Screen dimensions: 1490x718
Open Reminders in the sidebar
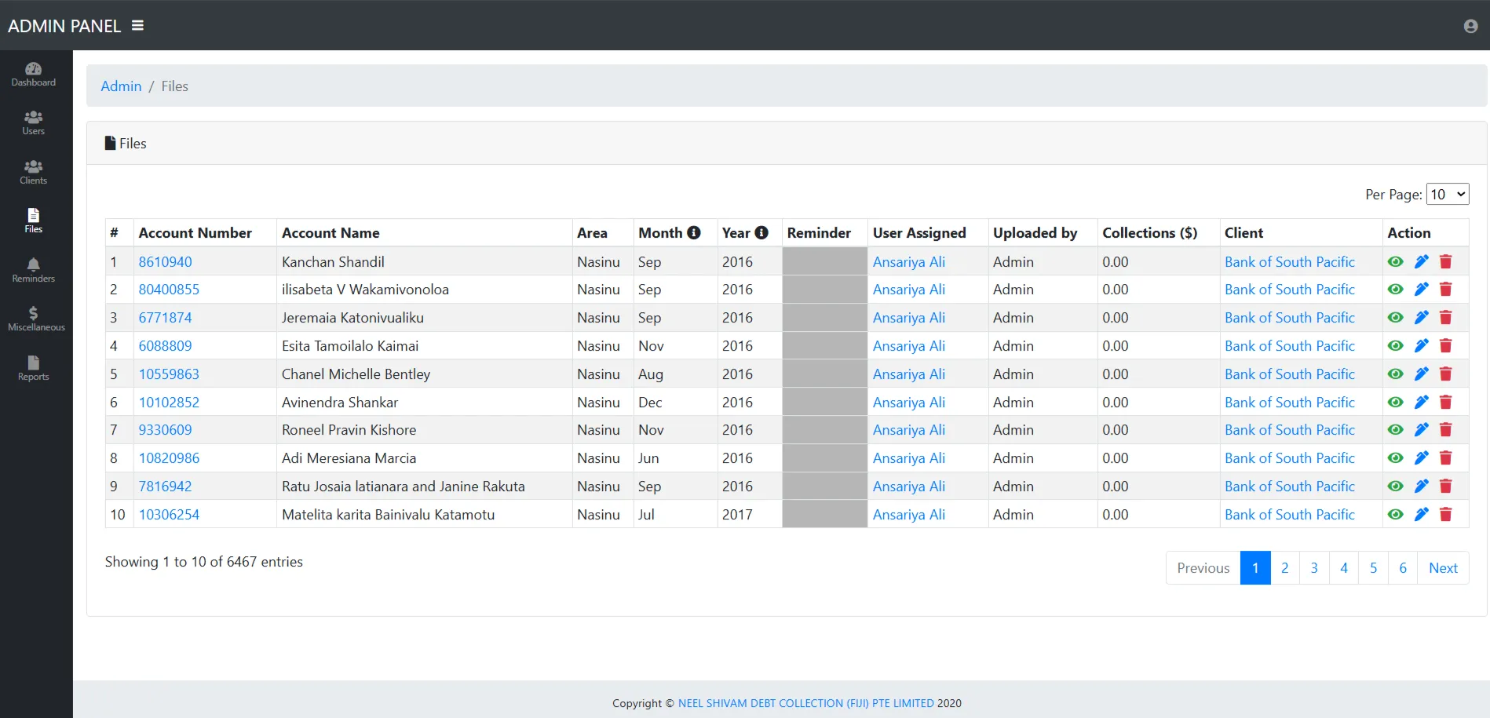coord(34,271)
